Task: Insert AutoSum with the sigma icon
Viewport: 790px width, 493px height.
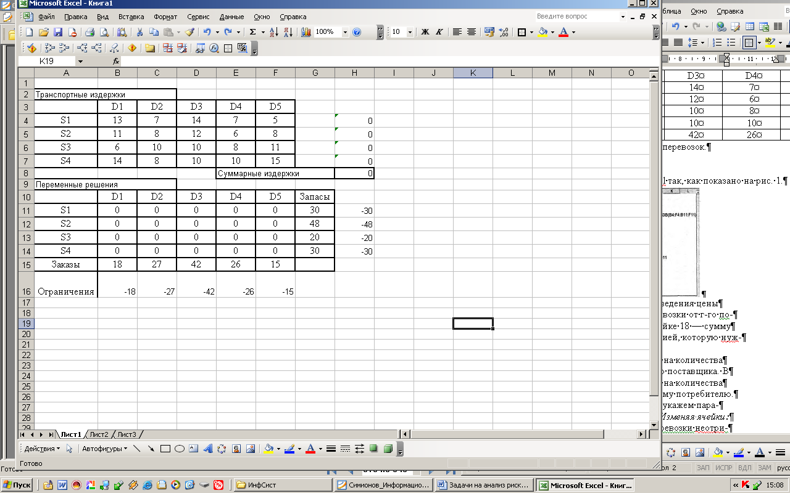Action: pos(252,32)
